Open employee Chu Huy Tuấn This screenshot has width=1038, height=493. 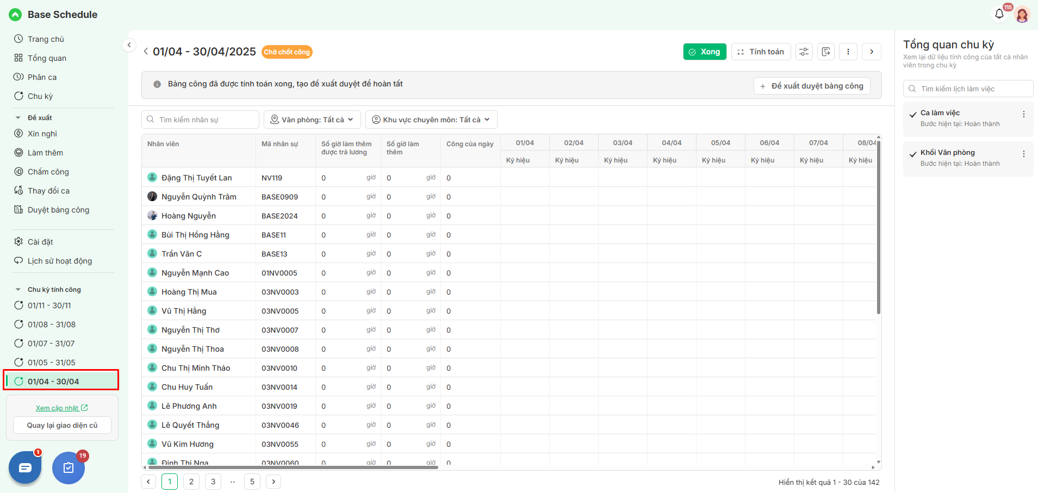pos(187,387)
